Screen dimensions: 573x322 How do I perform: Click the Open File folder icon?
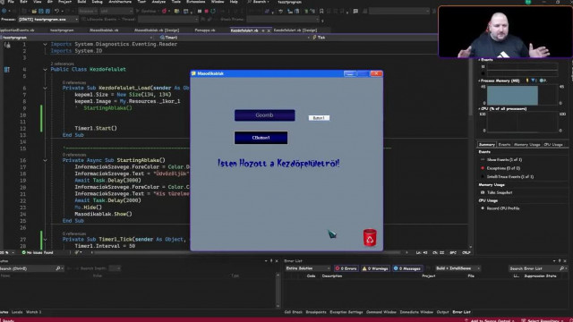(34, 12)
